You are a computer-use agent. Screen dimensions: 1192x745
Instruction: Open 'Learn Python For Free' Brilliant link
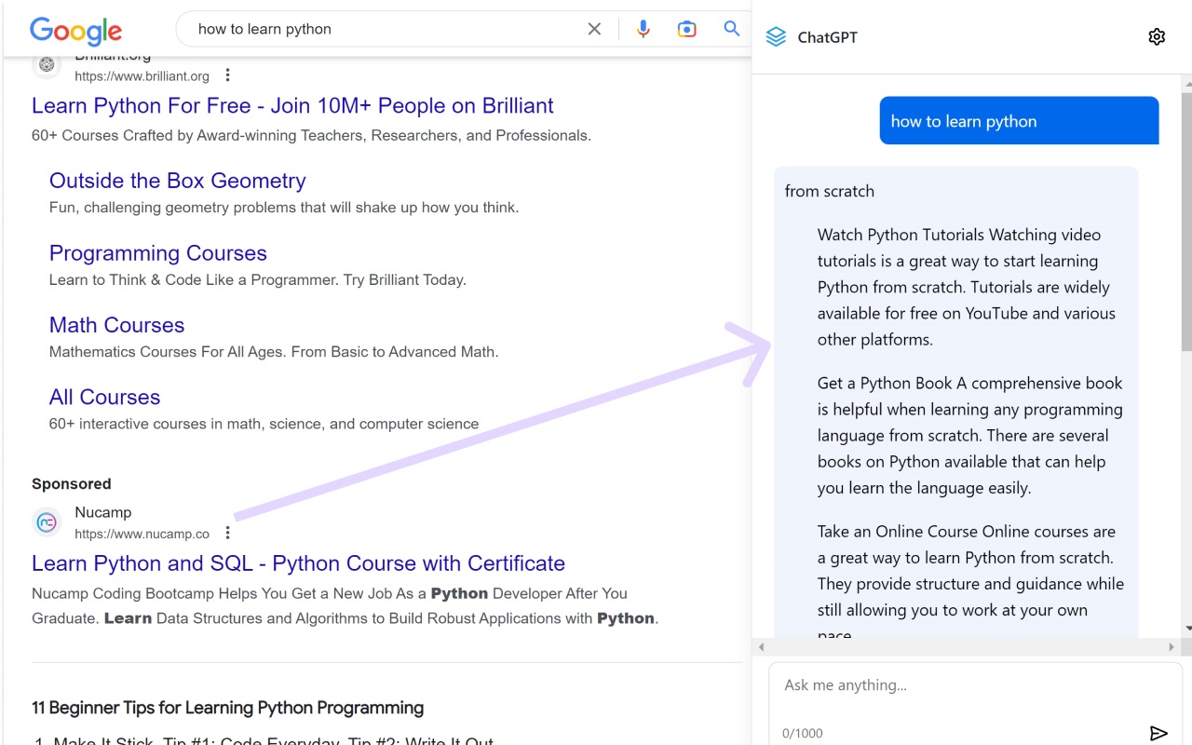(292, 105)
